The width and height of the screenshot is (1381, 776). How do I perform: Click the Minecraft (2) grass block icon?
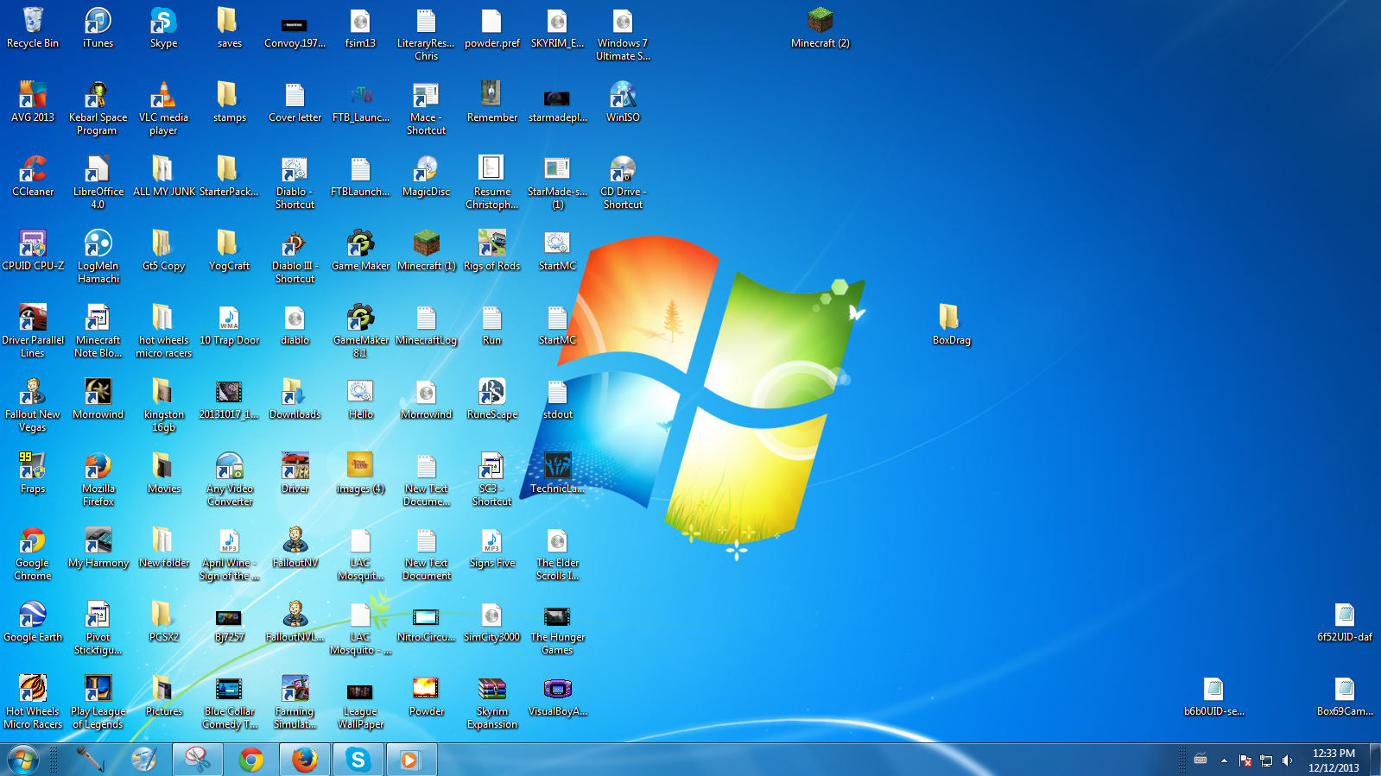coord(820,22)
